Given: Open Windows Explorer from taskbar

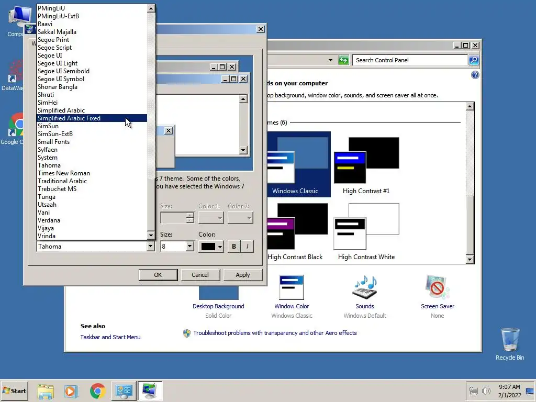Looking at the screenshot, I should click(46, 390).
